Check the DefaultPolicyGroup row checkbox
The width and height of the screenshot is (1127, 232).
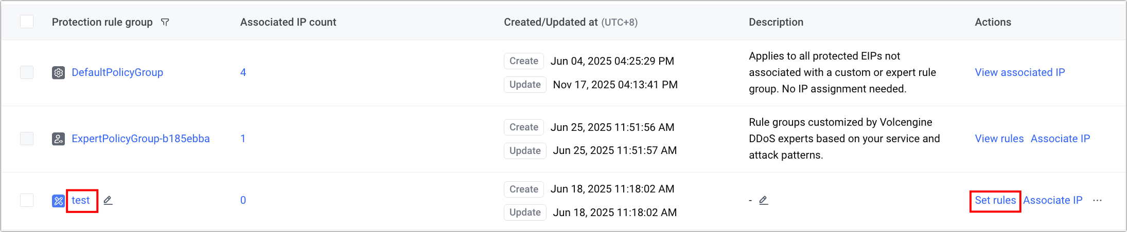tap(27, 72)
